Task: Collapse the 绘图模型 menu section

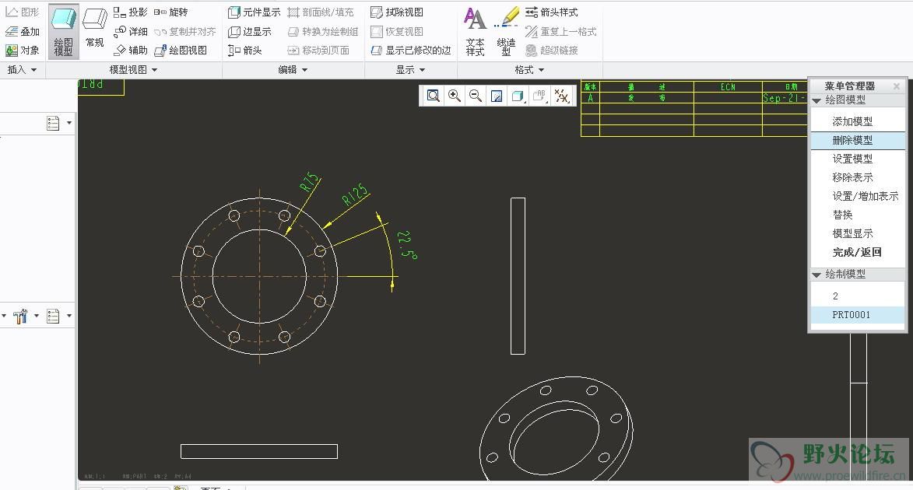Action: tap(816, 100)
